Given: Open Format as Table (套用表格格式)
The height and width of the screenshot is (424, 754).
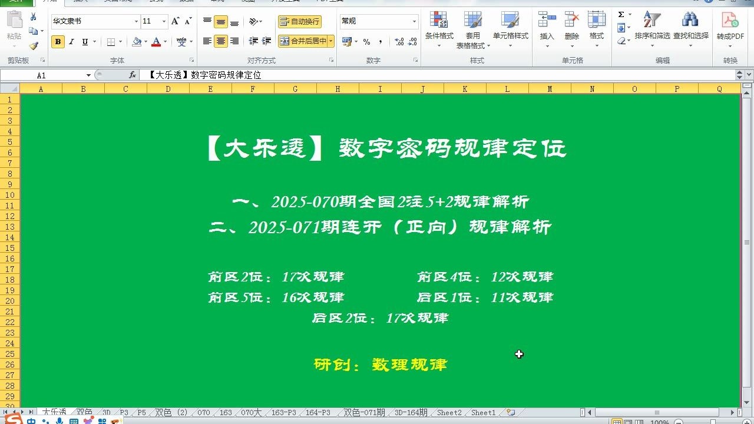Looking at the screenshot, I should coord(473,29).
